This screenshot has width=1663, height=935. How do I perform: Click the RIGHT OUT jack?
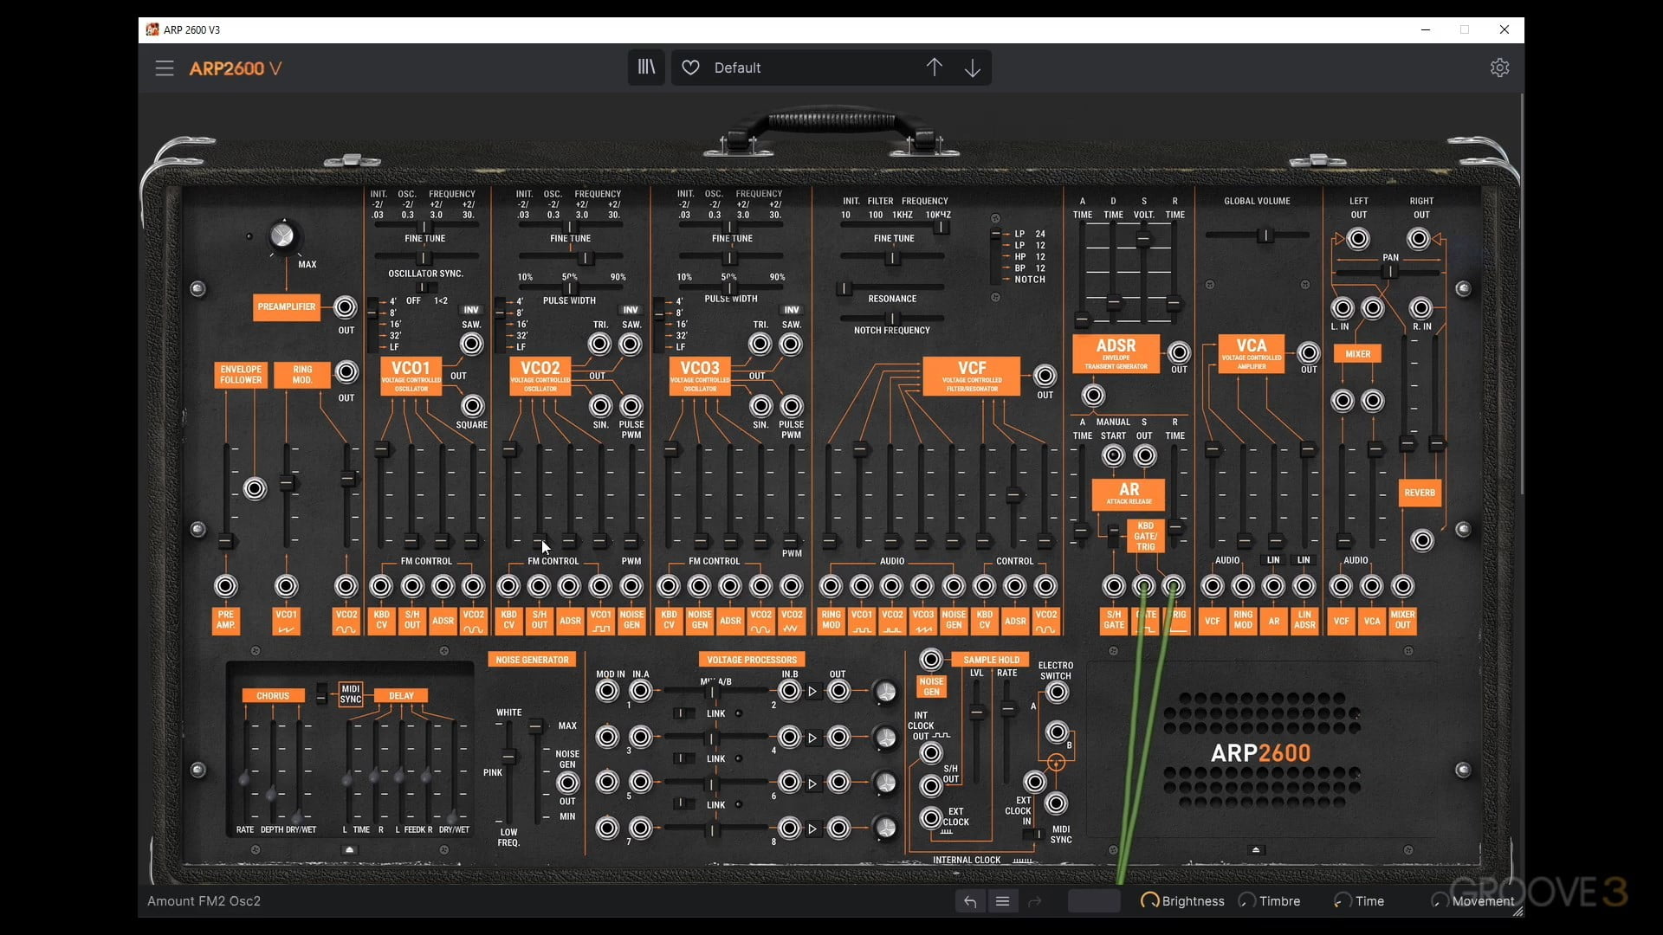tap(1419, 238)
